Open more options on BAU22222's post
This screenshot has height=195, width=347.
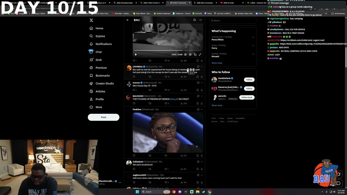202,96
